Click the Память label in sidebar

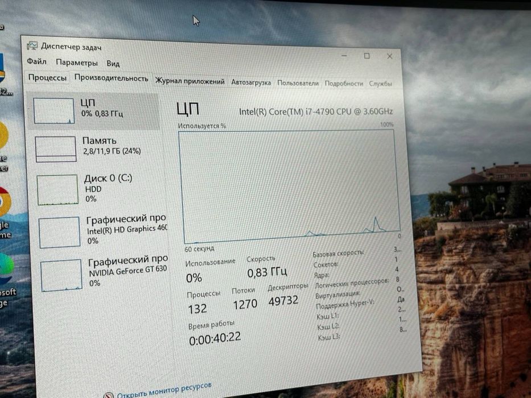click(99, 140)
